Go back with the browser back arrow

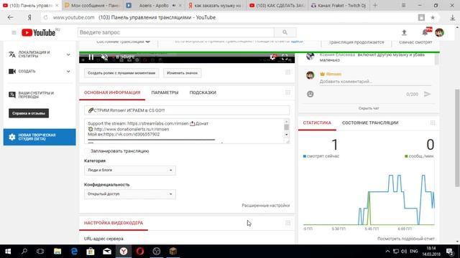[x=11, y=17]
